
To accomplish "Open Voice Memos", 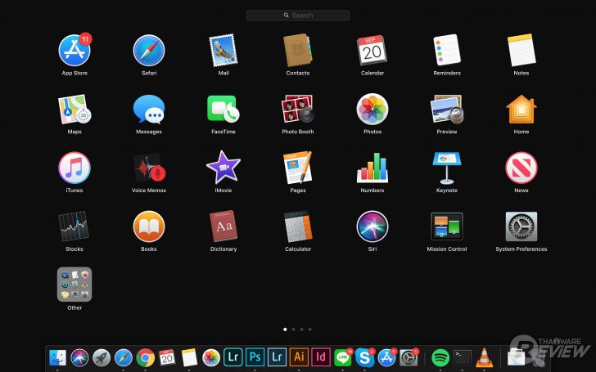I will click(149, 168).
